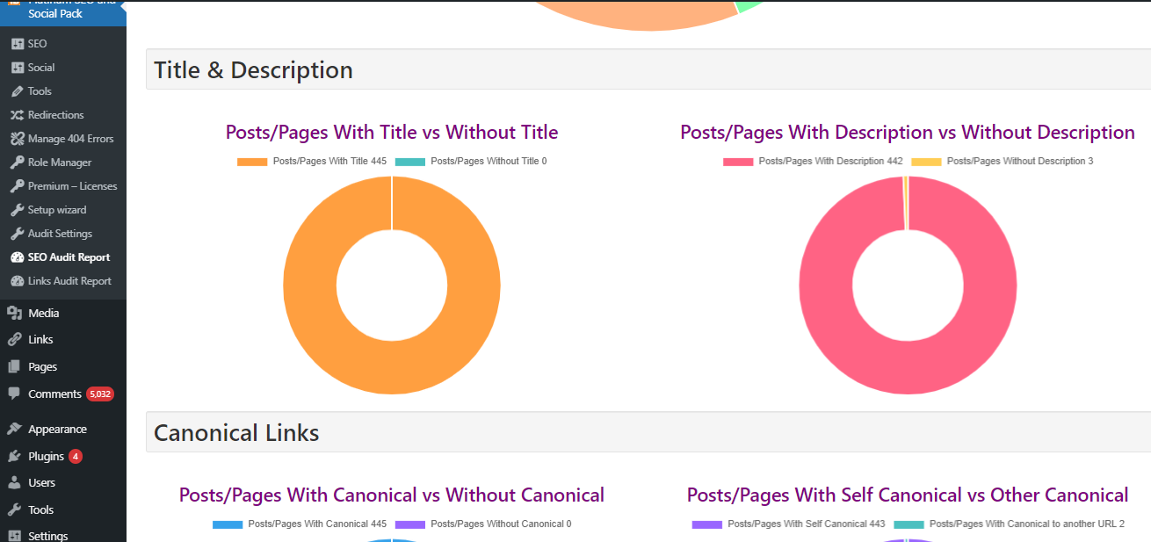The height and width of the screenshot is (542, 1151).
Task: Open the Social settings via its sidebar icon
Action: tap(19, 67)
